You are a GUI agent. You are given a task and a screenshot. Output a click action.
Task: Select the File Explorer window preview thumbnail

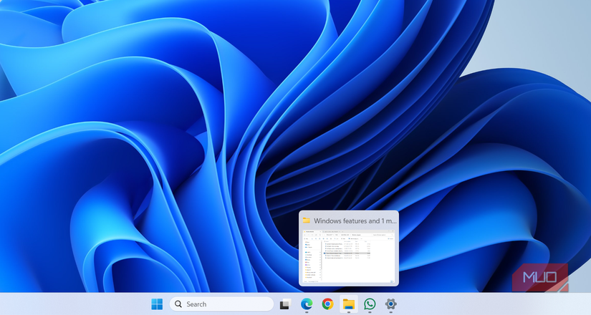349,256
